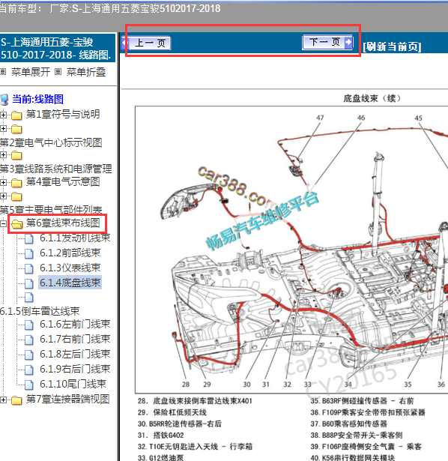Open 6.1.10尾门线束 page
The height and width of the screenshot is (461, 448).
[73, 384]
